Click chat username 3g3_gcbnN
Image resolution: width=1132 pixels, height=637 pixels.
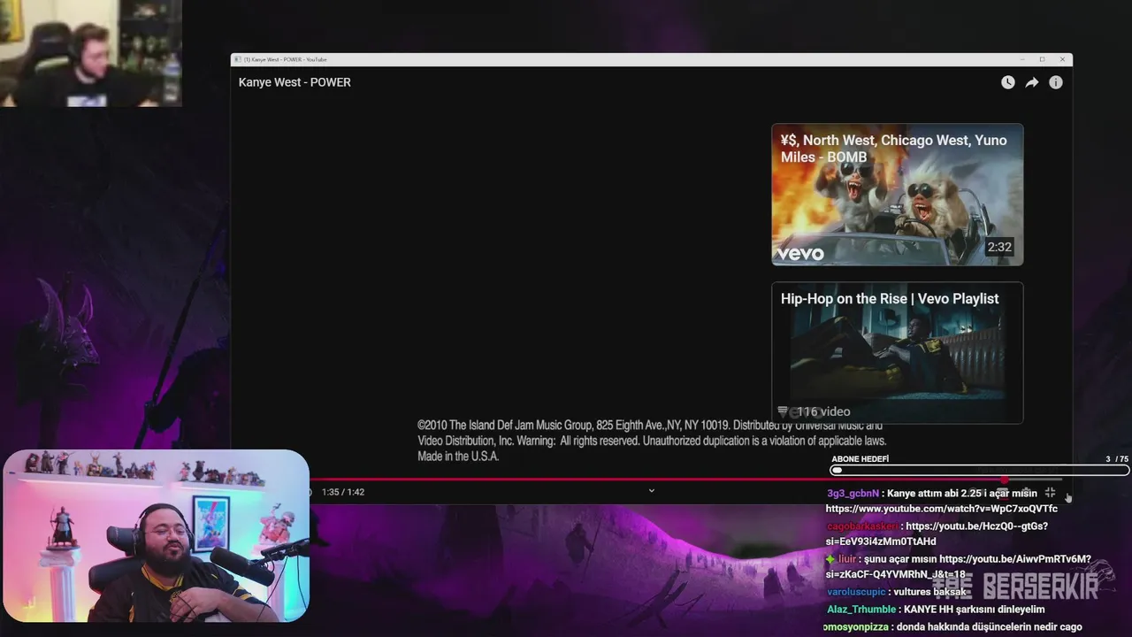[x=853, y=494]
